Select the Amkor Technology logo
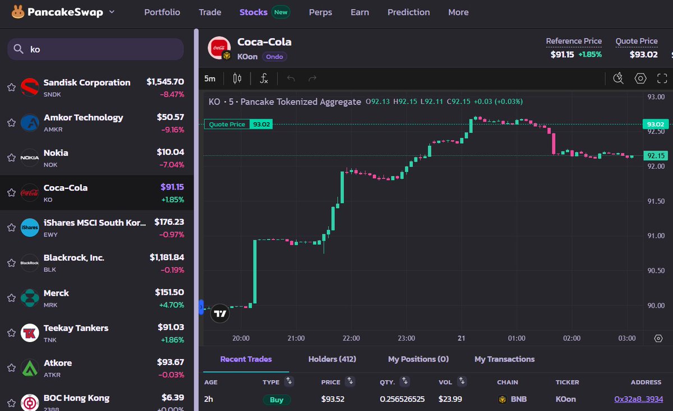The width and height of the screenshot is (673, 411). (x=30, y=122)
